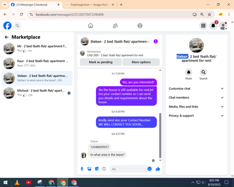The width and height of the screenshot is (234, 187).
Task: Click the message bubble 12048699937
Action: (x=100, y=147)
